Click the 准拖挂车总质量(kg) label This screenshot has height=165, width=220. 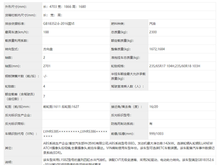(126, 58)
